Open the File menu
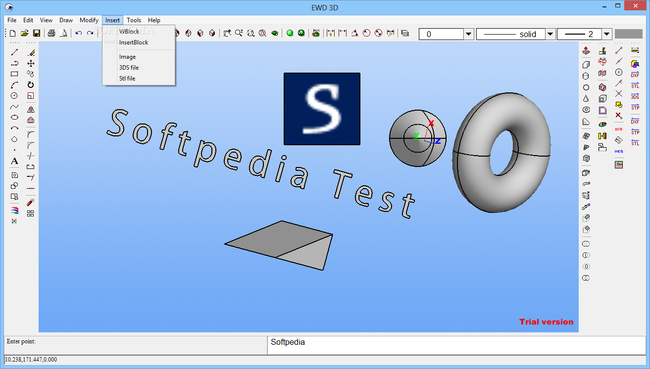Viewport: 650px width, 369px height. [x=12, y=20]
